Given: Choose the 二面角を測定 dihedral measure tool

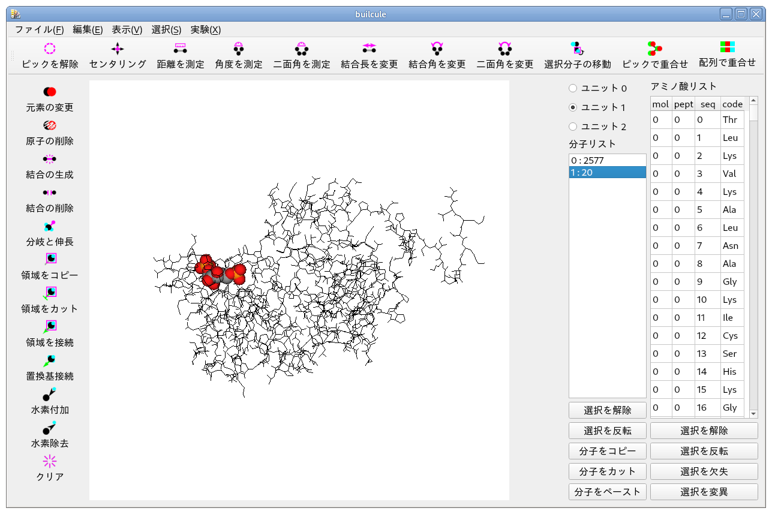Looking at the screenshot, I should 301,49.
